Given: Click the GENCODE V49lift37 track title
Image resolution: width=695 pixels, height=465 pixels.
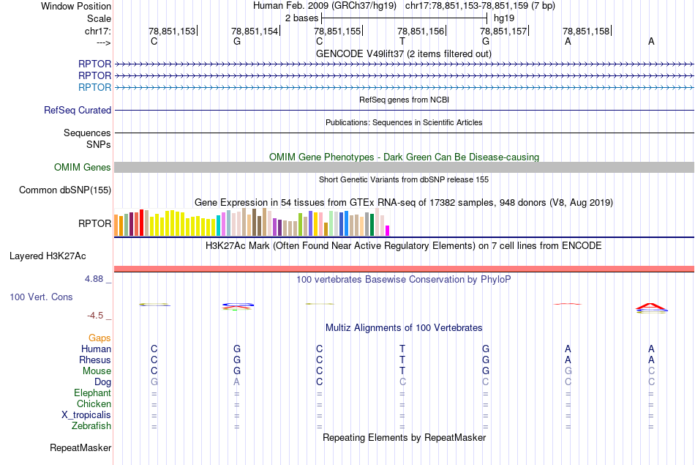Looking at the screenshot, I should tap(404, 53).
